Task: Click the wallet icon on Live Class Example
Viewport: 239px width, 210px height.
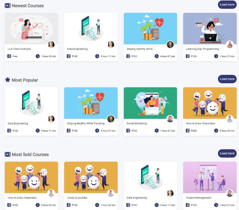Action: pos(9,56)
